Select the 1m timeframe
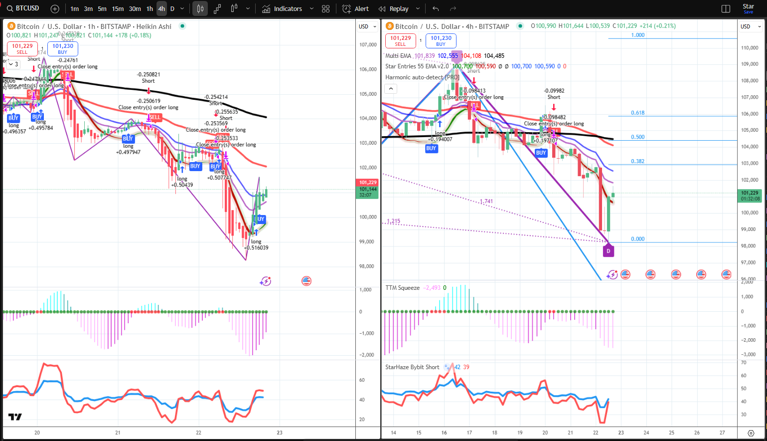Screen dimensions: 767x441 [x=74, y=9]
